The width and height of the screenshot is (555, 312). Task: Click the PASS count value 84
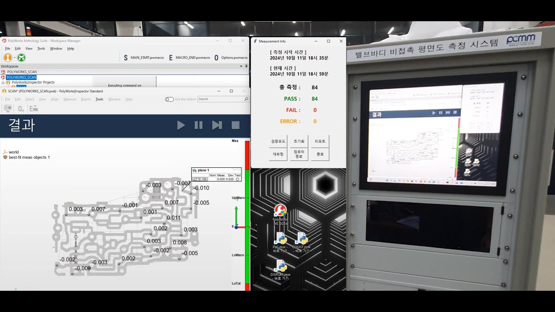pyautogui.click(x=315, y=99)
